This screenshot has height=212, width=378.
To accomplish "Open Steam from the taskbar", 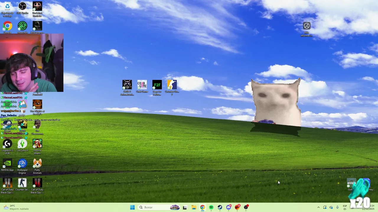I will tap(220, 207).
